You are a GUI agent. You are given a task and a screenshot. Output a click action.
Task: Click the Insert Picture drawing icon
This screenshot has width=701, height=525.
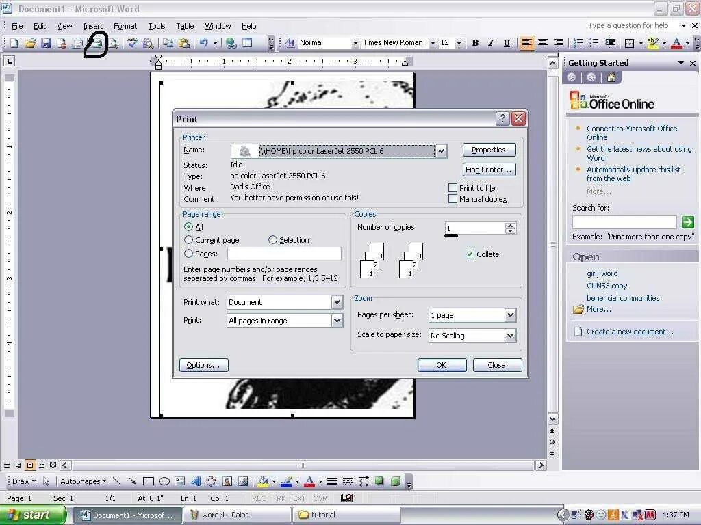tap(243, 481)
